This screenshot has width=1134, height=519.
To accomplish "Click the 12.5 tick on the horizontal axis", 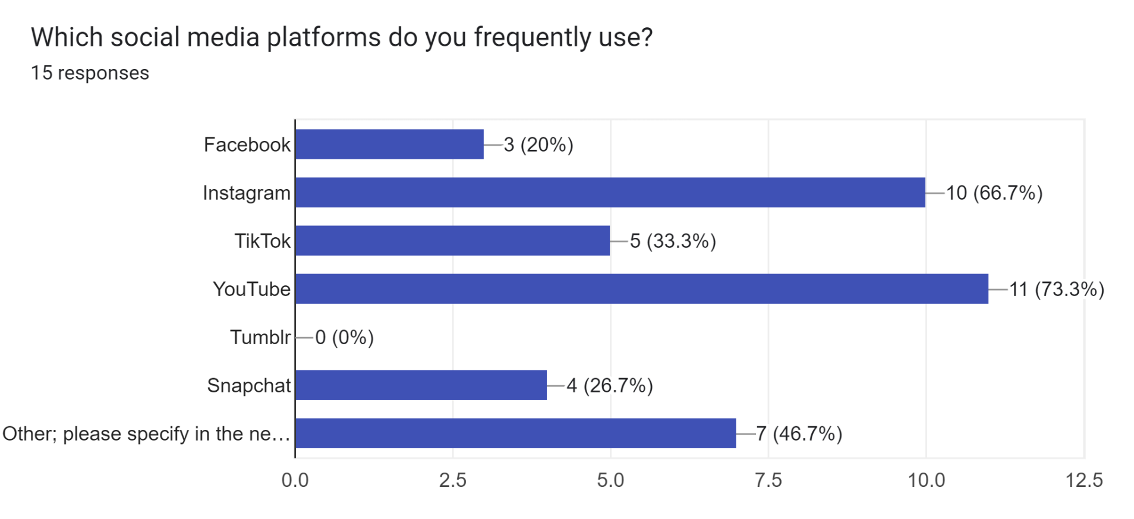I will [1083, 480].
